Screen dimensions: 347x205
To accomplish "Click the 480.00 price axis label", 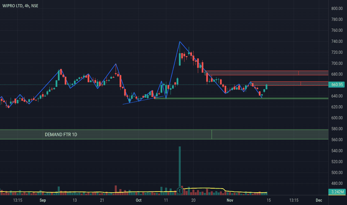I will pyautogui.click(x=337, y=183).
